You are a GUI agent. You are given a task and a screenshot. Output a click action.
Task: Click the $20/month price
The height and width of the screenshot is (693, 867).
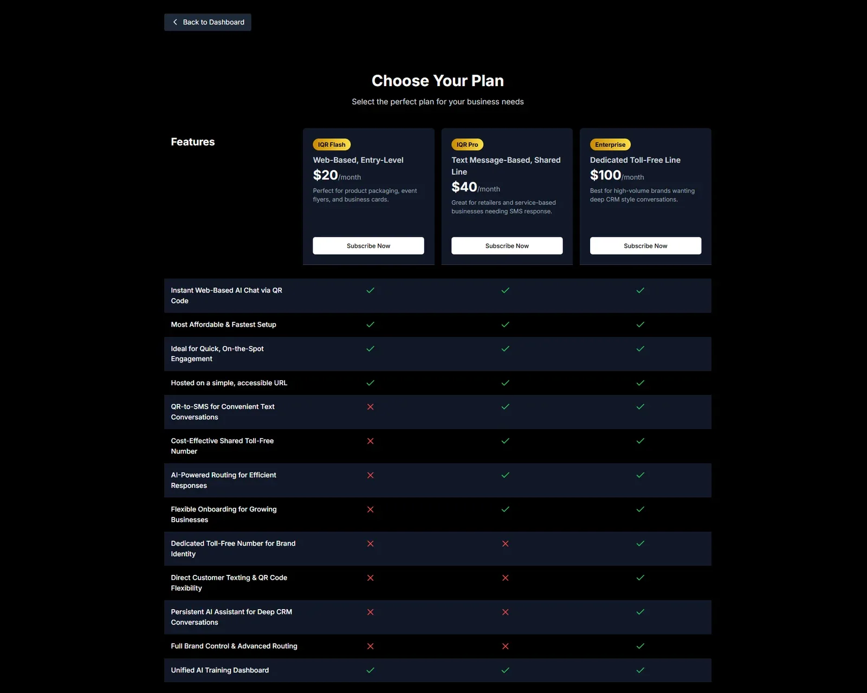coord(337,175)
